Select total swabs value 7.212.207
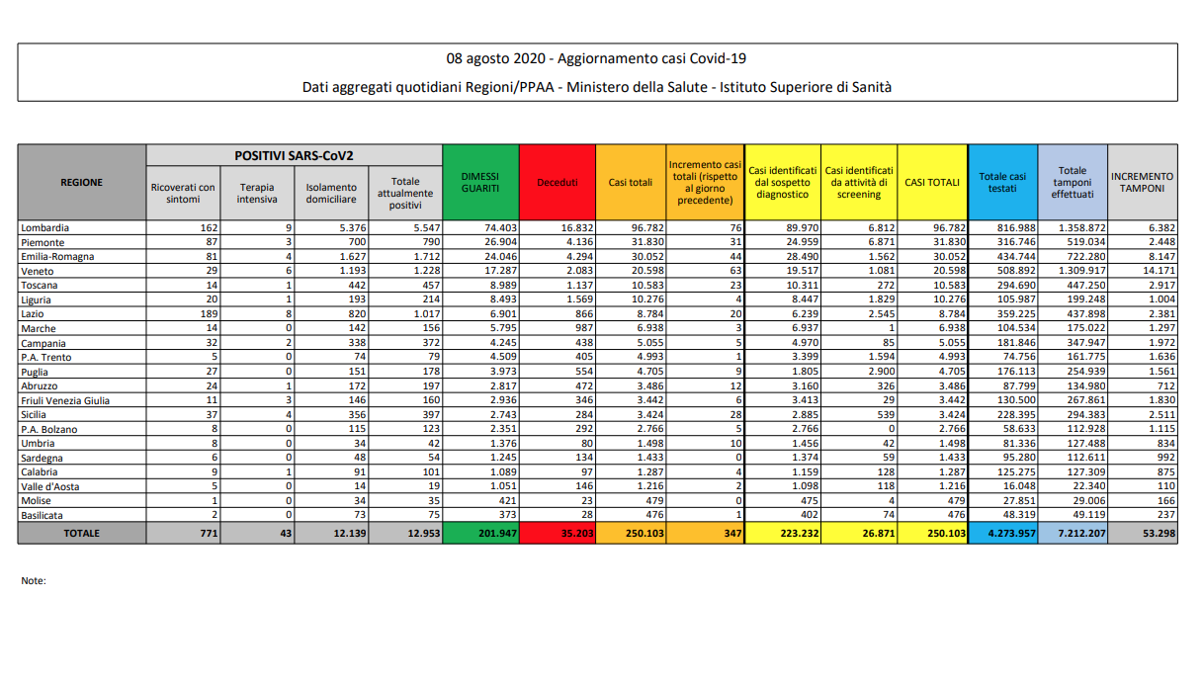Screen dimensions: 1203x682 coord(1074,533)
